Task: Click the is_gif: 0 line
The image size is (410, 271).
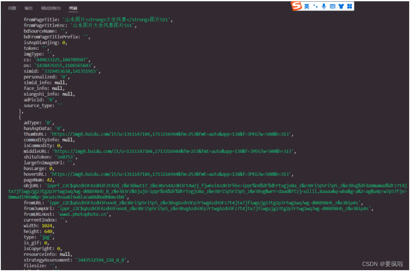Action: (x=36, y=243)
